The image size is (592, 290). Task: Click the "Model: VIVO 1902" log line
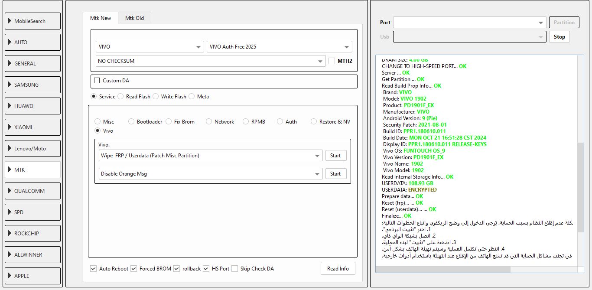(x=405, y=99)
